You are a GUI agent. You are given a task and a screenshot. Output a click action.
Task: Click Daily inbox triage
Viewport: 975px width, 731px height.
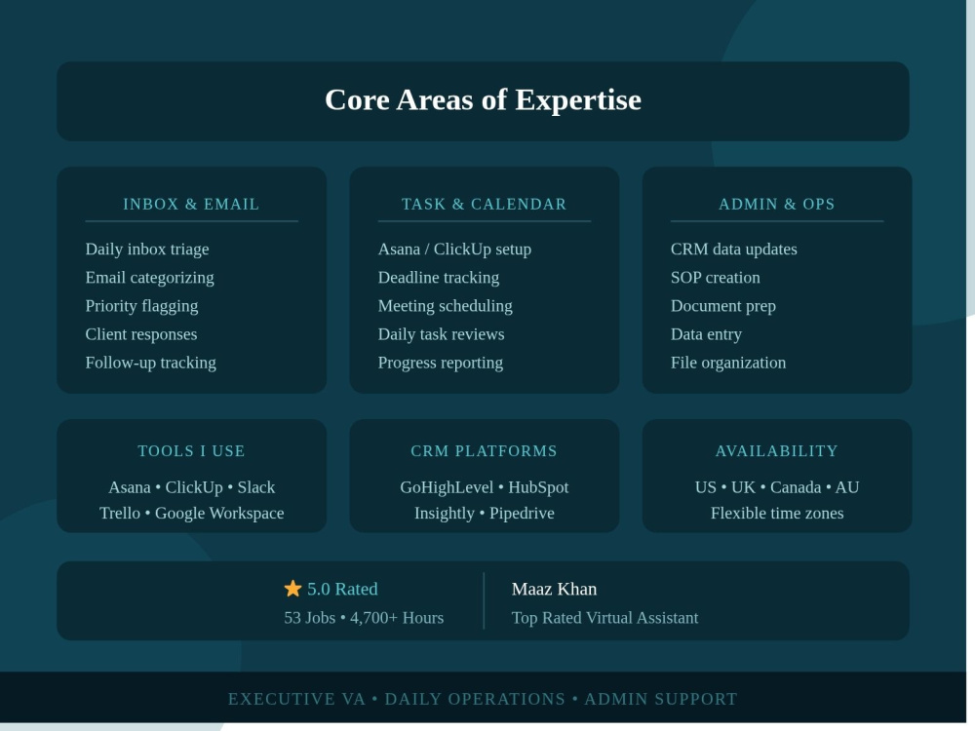[147, 250]
